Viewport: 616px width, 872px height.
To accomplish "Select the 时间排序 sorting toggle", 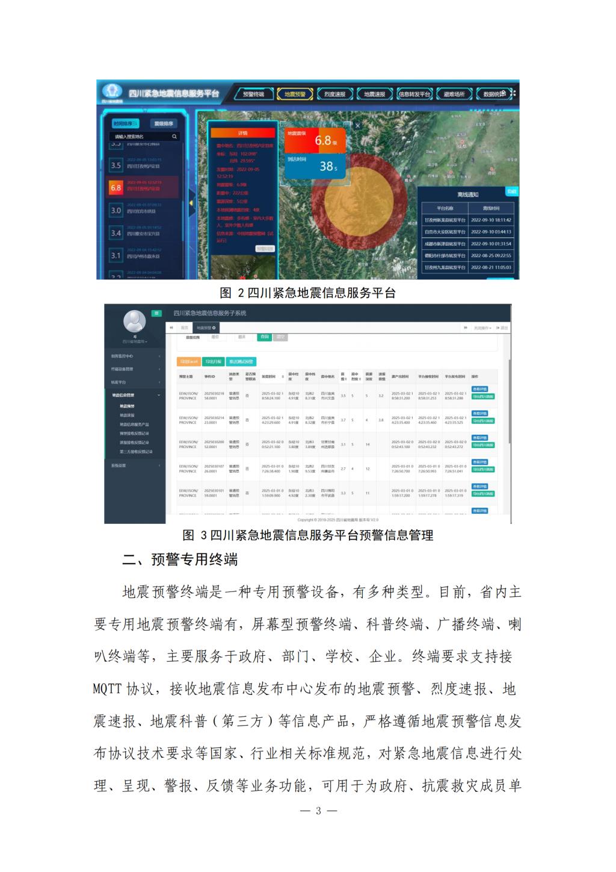I will [x=125, y=123].
